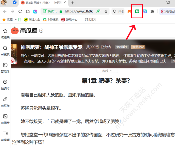Collapse the novel info with 收起
The width and height of the screenshot is (175, 148).
(107, 71)
